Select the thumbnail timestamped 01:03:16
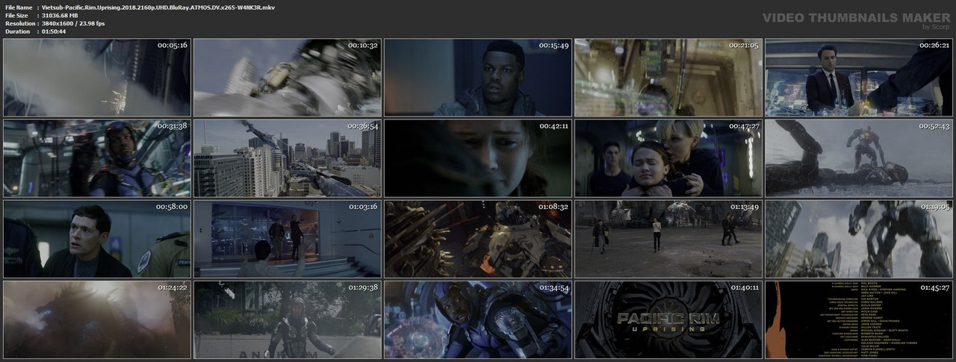 coord(287,239)
